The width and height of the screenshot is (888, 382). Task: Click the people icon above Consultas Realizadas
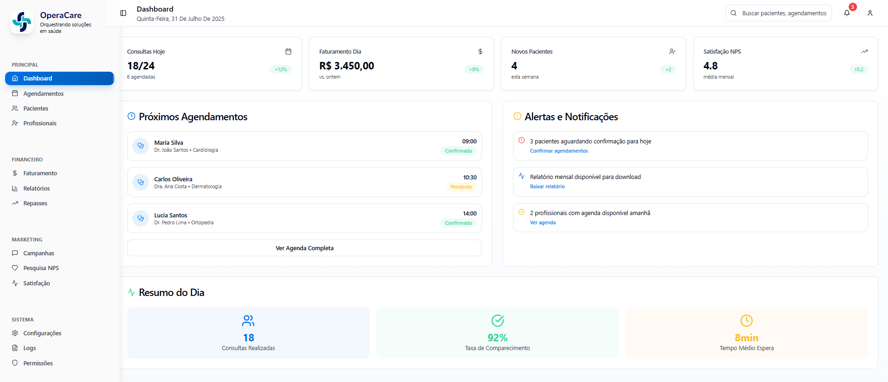(248, 320)
